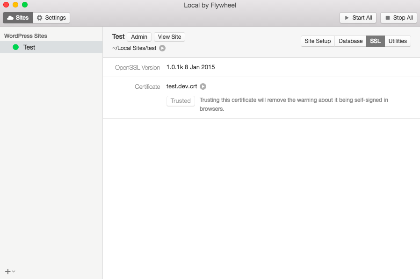This screenshot has height=279, width=420.
Task: Reveal the ~/Local Sites/test folder via arrow icon
Action: click(162, 48)
